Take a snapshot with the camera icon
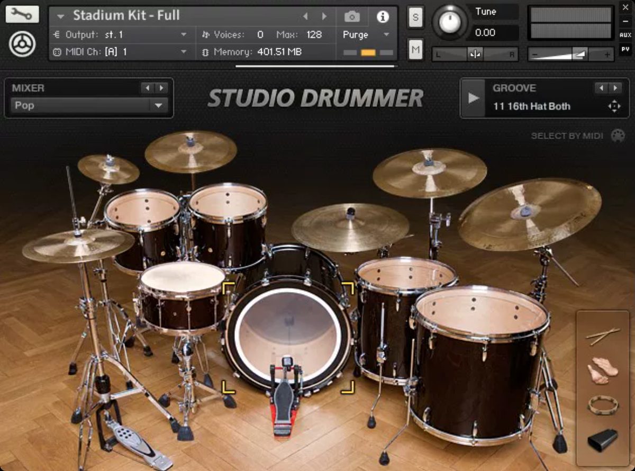 (351, 17)
